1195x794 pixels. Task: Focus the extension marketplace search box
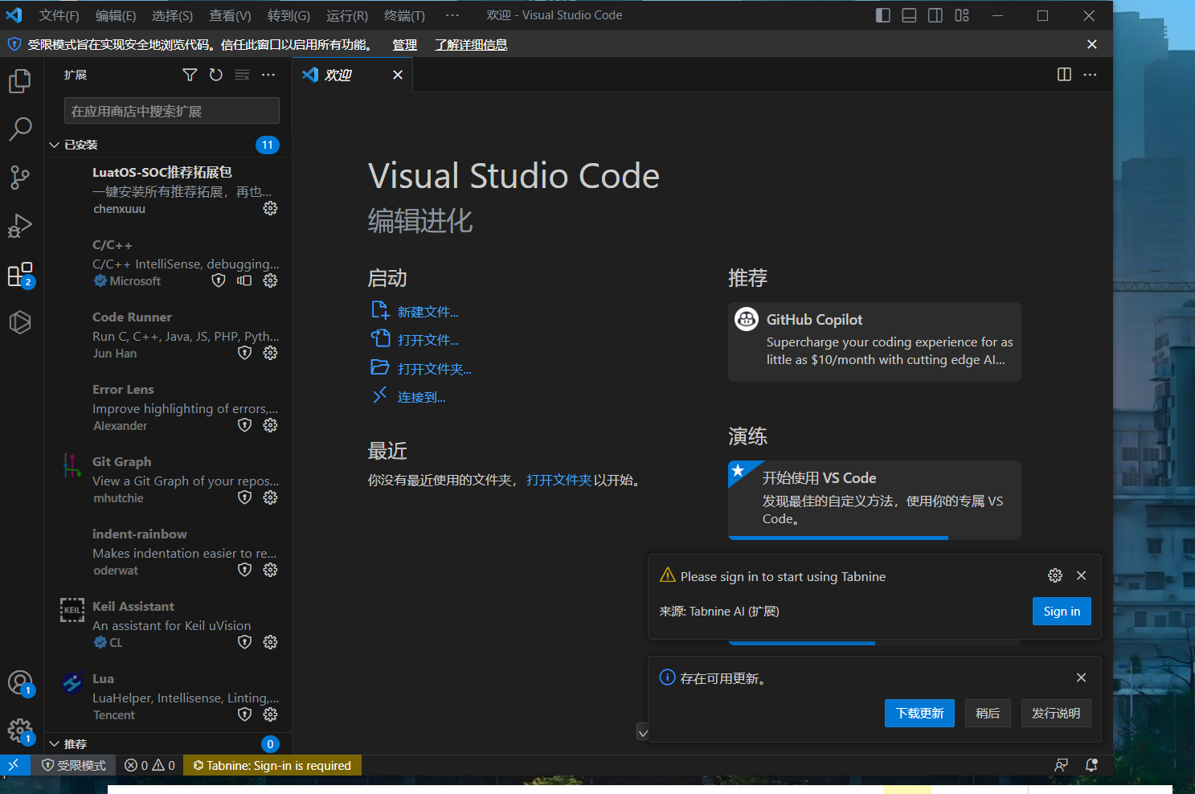coord(172,111)
